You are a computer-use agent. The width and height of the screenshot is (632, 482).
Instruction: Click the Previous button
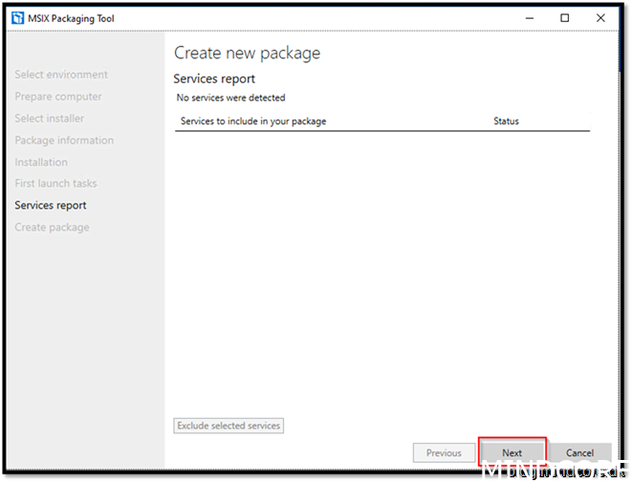tap(444, 453)
